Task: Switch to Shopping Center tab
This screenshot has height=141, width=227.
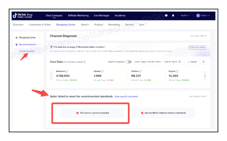Action: point(66,25)
